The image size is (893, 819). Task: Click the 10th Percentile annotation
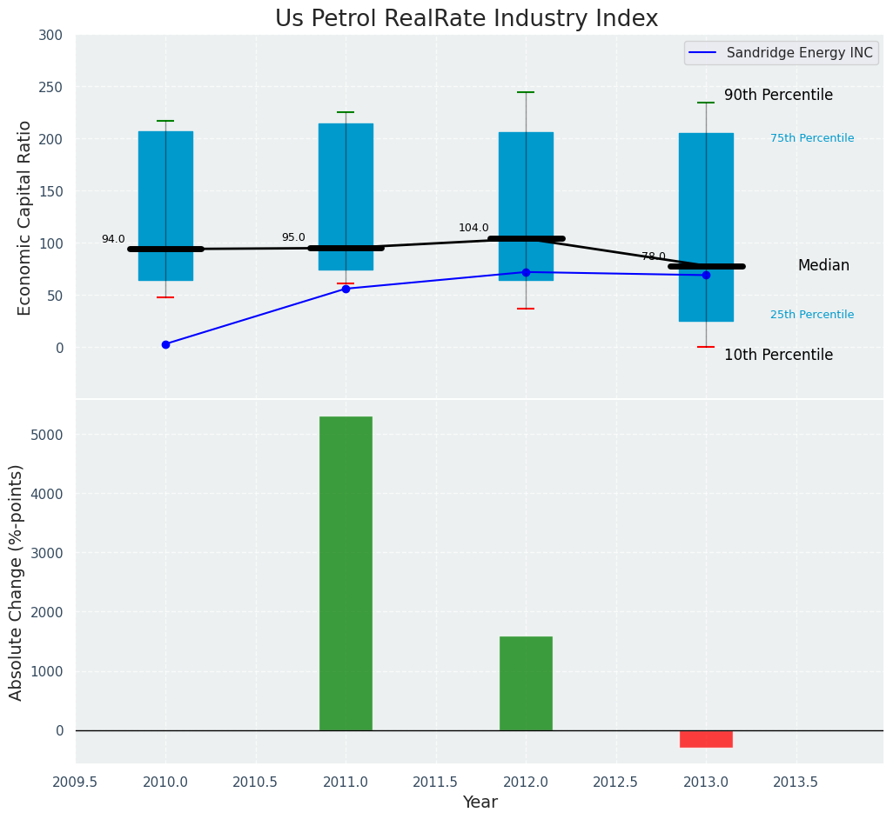pyautogui.click(x=778, y=355)
